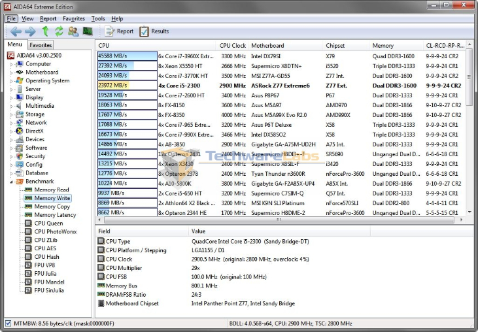The height and width of the screenshot is (332, 478).
Task: Click the green monitor toolbar icon
Action: click(88, 31)
